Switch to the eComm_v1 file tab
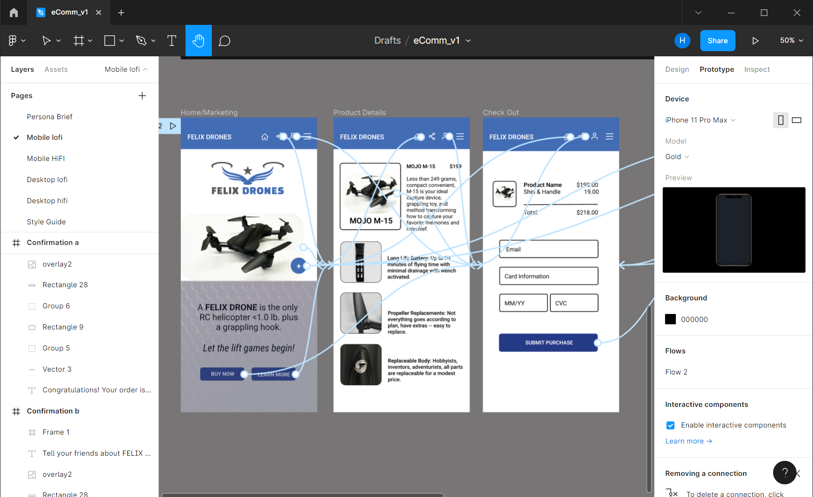This screenshot has width=813, height=497. click(69, 13)
